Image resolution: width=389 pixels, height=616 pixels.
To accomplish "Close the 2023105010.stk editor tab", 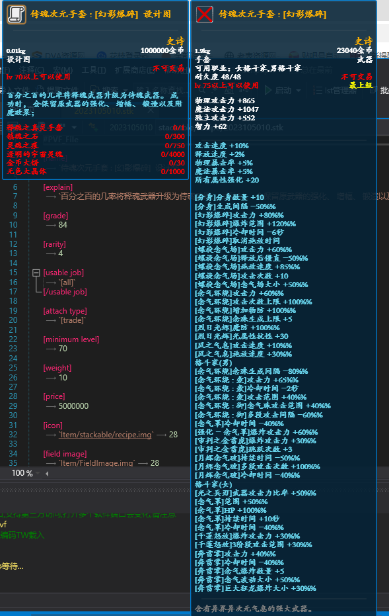I will click(x=151, y=111).
